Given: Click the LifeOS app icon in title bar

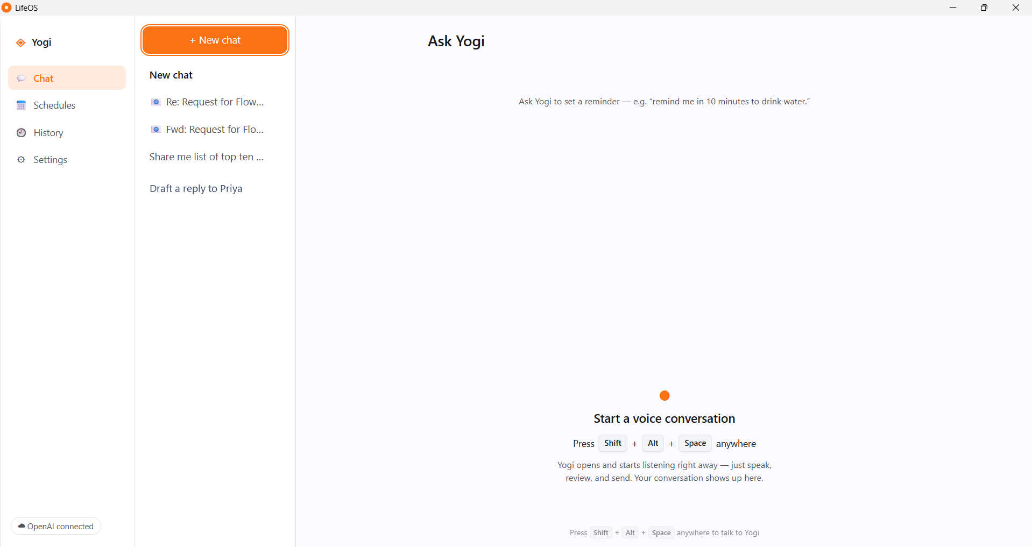Looking at the screenshot, I should (6, 8).
